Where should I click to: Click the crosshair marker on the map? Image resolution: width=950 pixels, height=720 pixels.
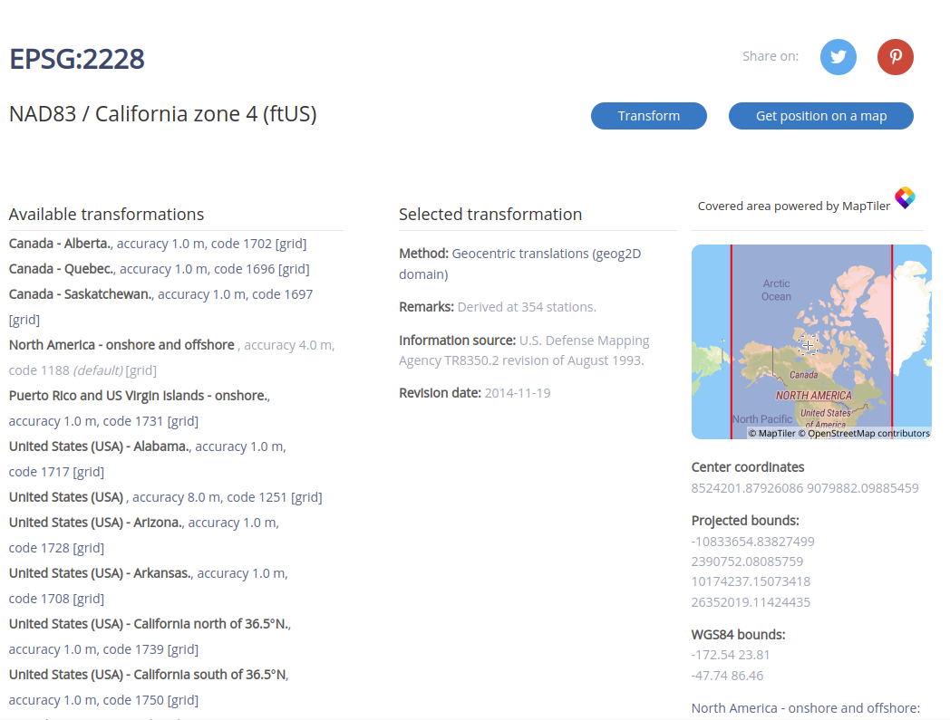(808, 345)
